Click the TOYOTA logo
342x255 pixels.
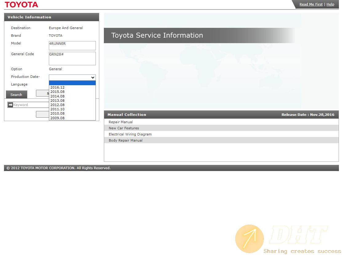(22, 5)
